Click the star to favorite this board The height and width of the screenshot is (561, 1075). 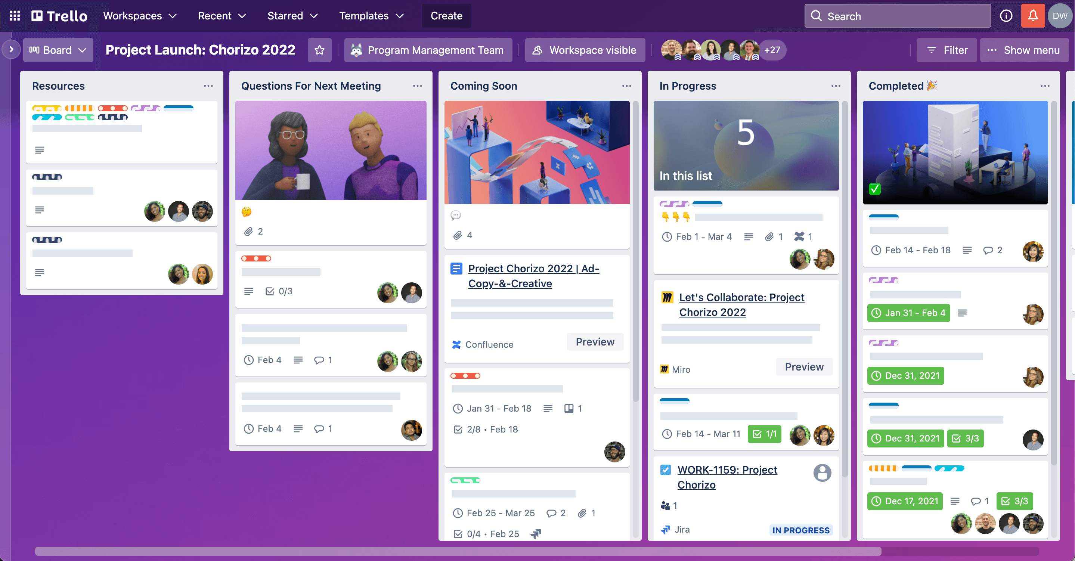click(x=320, y=50)
